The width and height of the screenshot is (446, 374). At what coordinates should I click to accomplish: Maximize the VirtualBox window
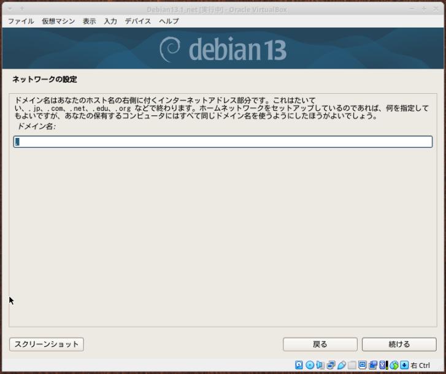(424, 9)
